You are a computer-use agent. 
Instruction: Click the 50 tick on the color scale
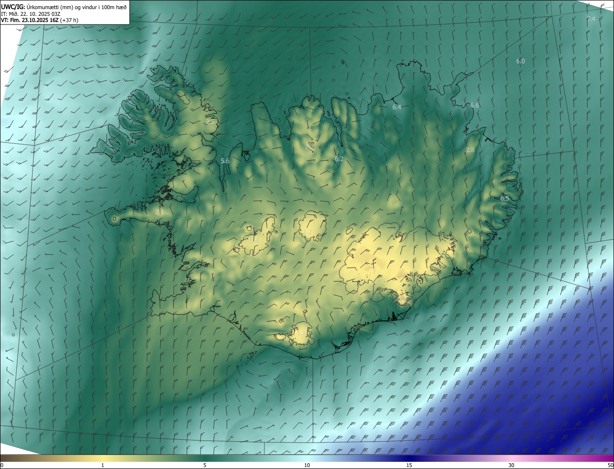point(610,465)
